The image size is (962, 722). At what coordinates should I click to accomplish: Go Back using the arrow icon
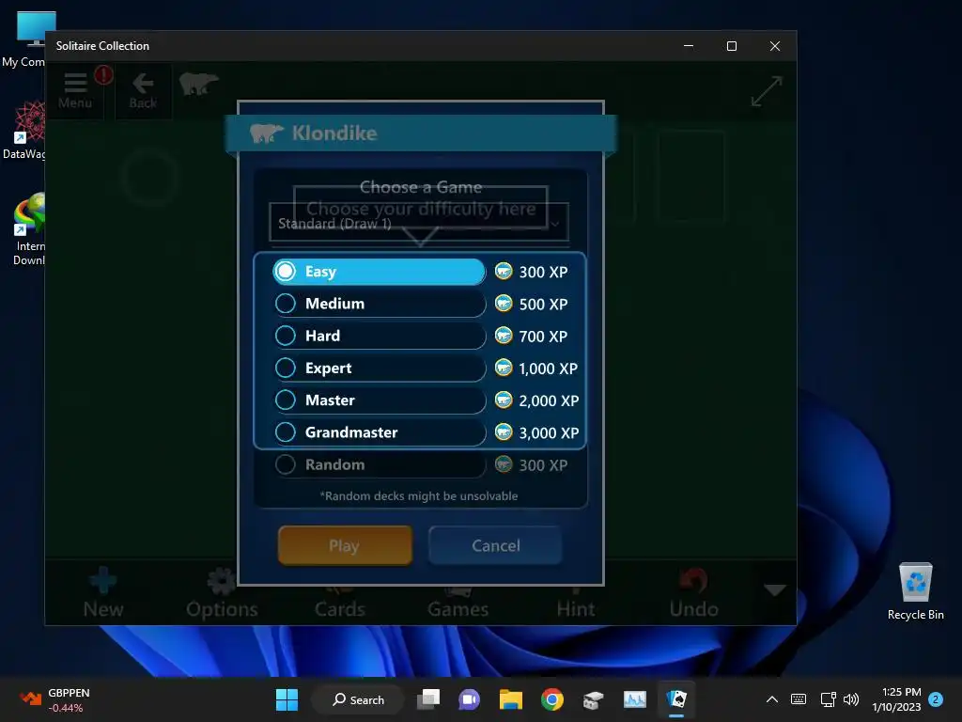click(x=143, y=90)
